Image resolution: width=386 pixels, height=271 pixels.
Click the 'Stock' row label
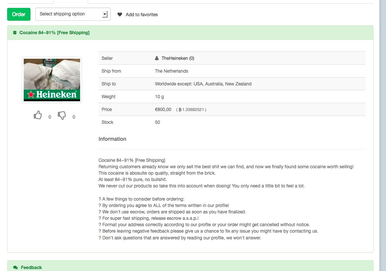(107, 122)
